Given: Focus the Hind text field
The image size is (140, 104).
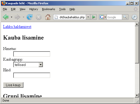Looking at the screenshot, I should (32, 75).
